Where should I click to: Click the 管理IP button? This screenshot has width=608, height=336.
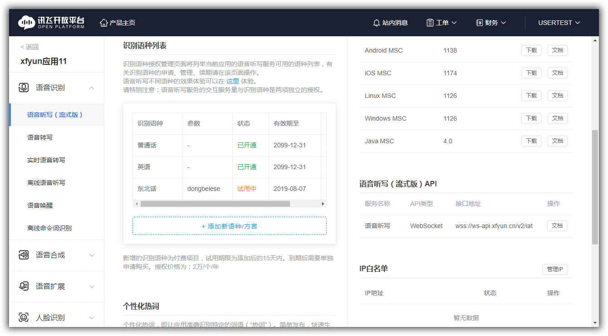(555, 269)
